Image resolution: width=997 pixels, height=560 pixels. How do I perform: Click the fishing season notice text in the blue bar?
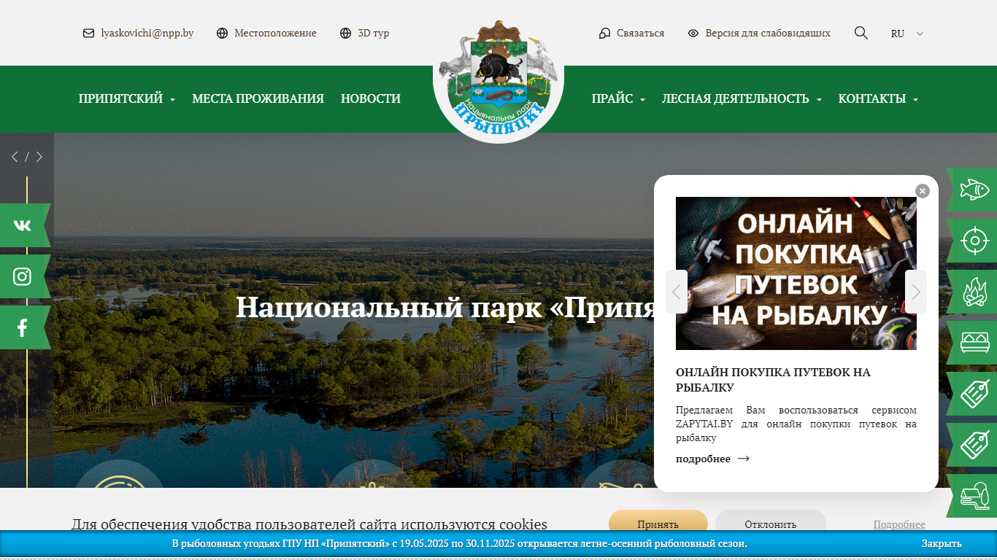(460, 544)
